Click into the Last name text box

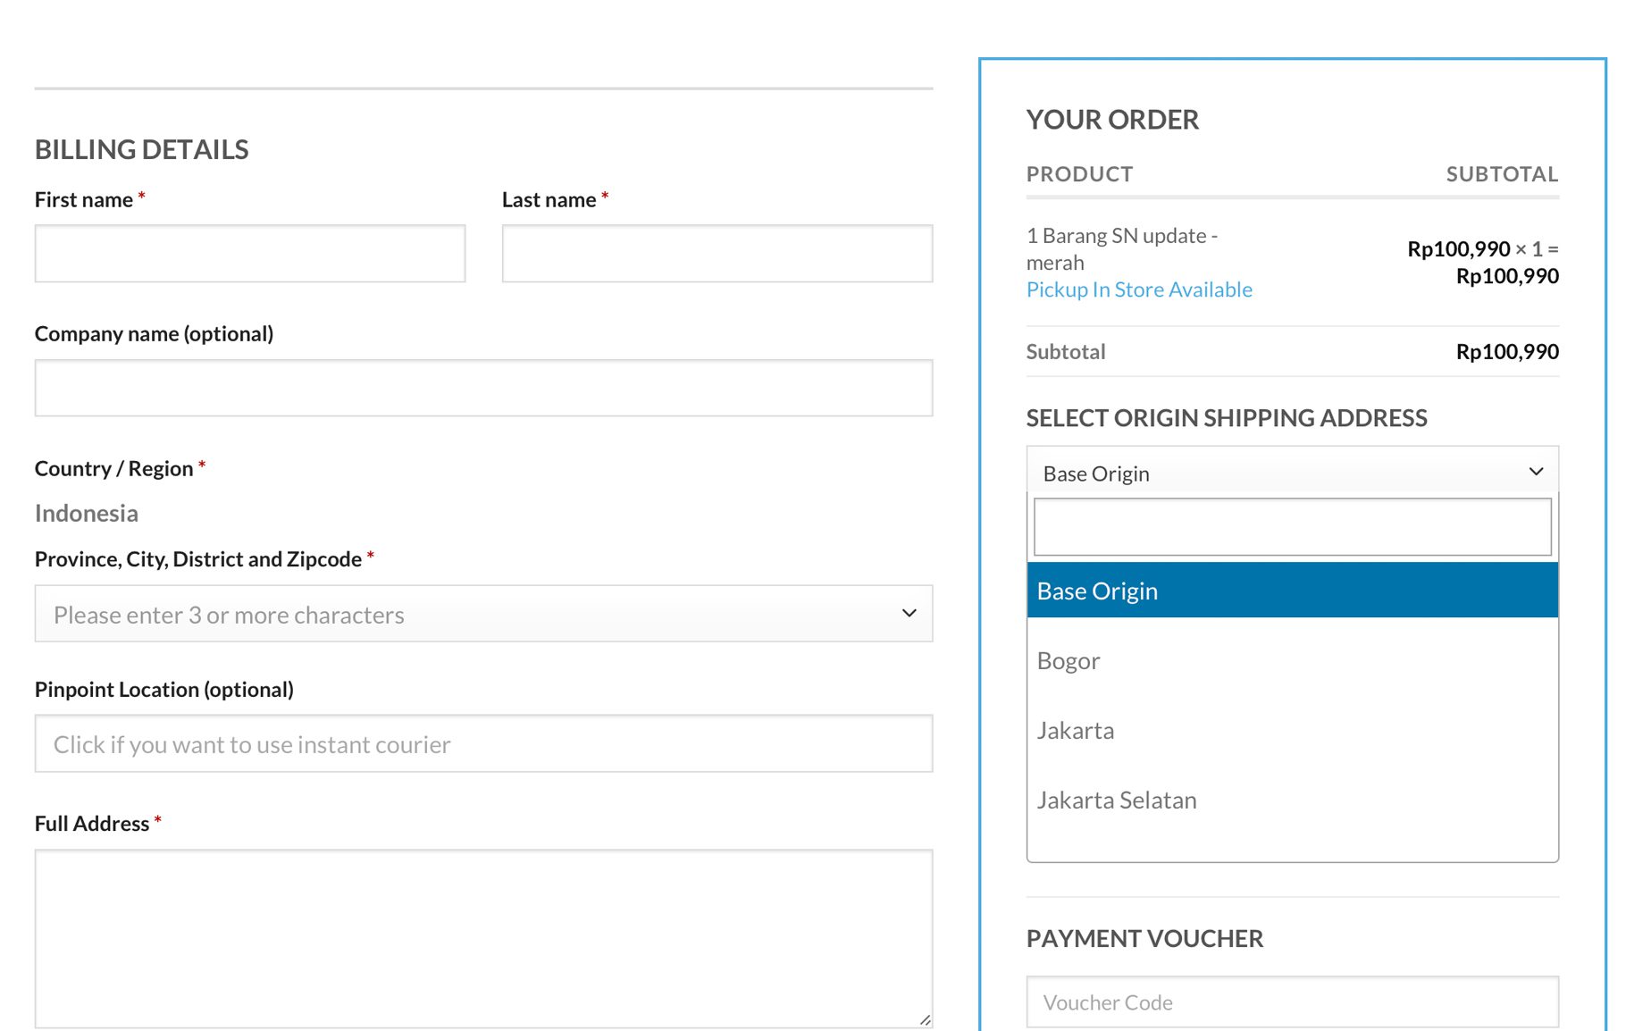pos(717,254)
